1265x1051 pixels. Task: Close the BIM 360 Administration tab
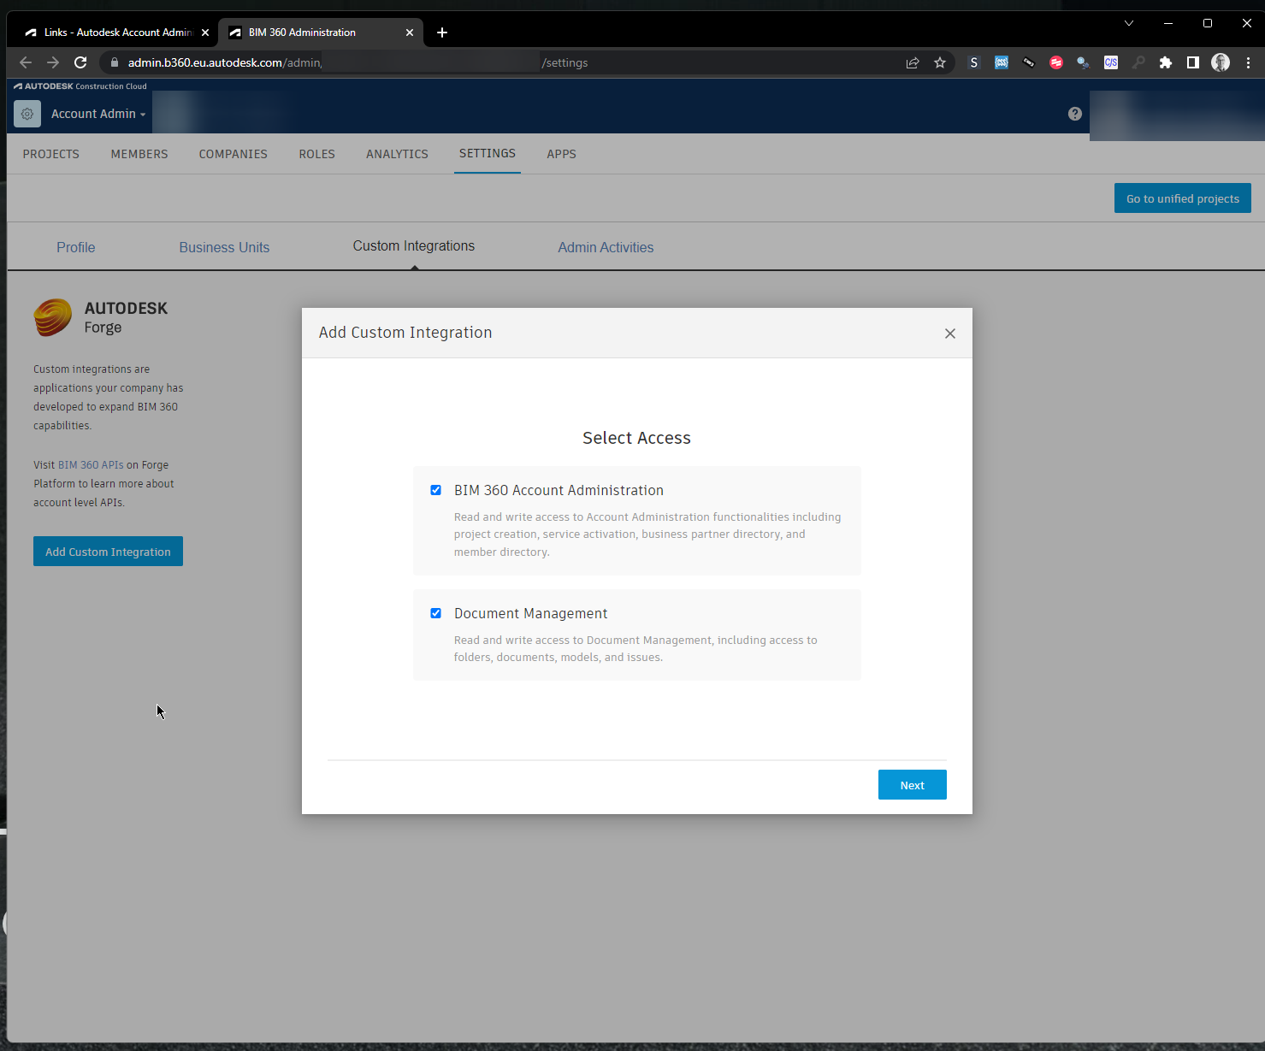pyautogui.click(x=410, y=32)
